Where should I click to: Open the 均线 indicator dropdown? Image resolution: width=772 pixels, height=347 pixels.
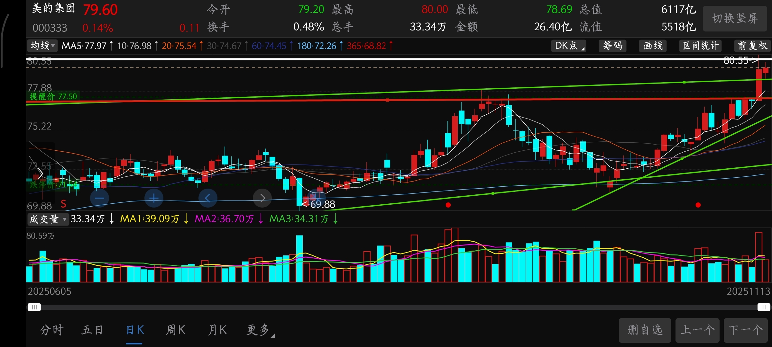[x=42, y=46]
